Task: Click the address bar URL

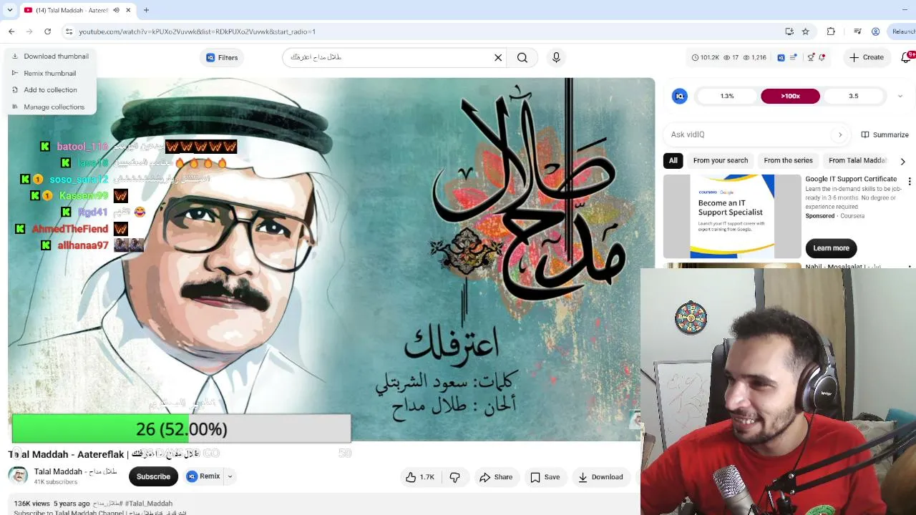Action: [x=197, y=31]
